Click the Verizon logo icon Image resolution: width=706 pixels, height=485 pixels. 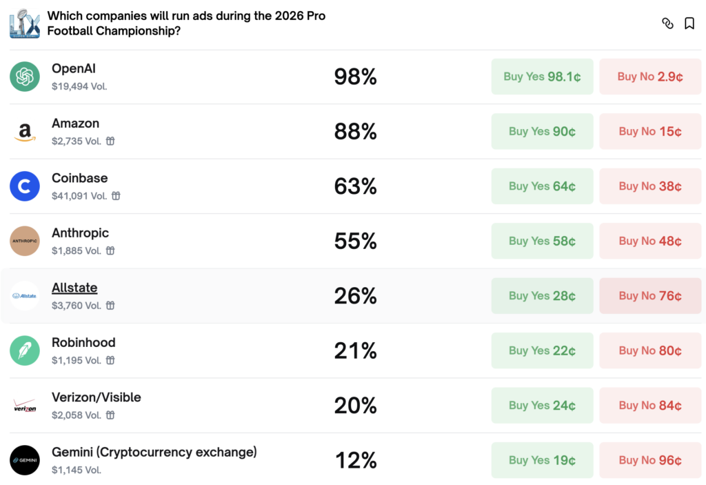[x=25, y=406]
